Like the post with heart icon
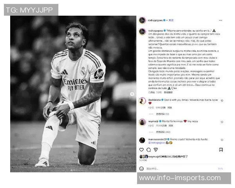 (141, 150)
